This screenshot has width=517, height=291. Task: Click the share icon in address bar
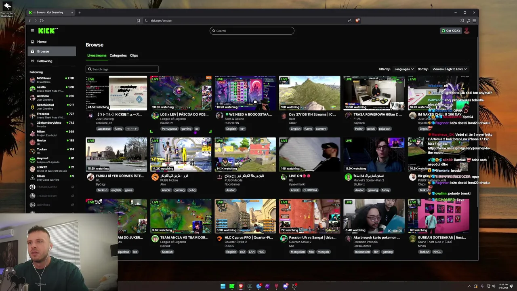(x=350, y=21)
